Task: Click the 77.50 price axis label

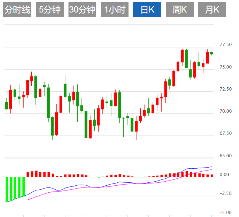Action: coord(225,45)
